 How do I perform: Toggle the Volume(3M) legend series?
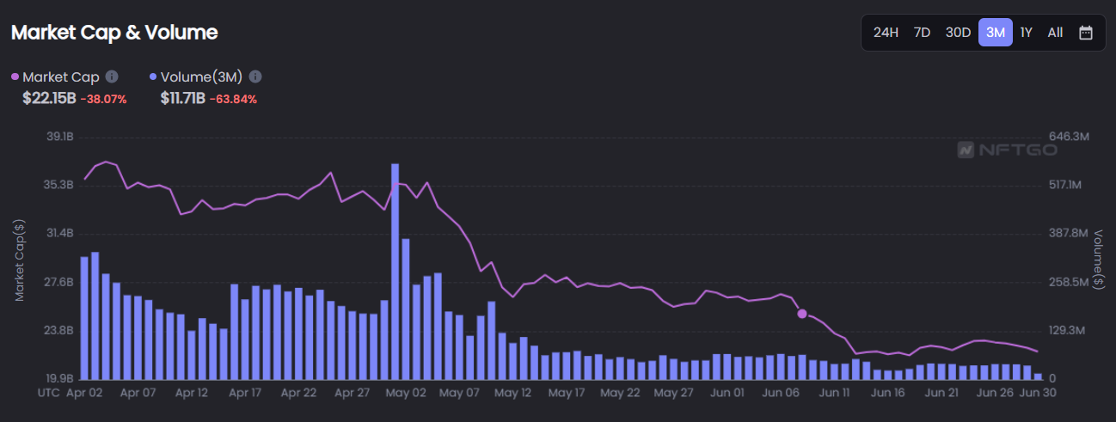click(198, 76)
